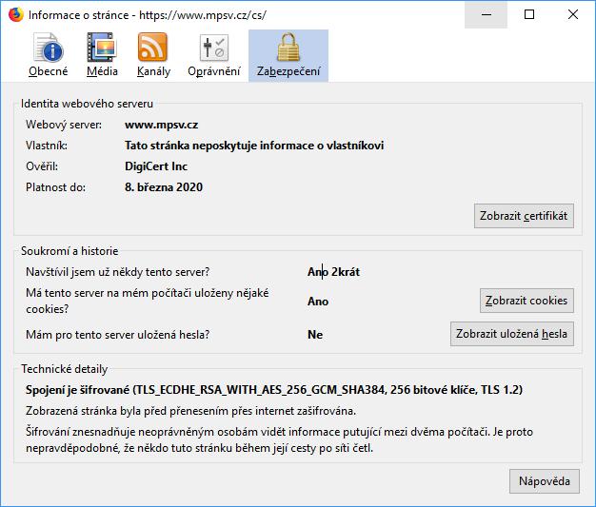Select the www.mpsv.cz server name
596x507 pixels.
(x=161, y=125)
